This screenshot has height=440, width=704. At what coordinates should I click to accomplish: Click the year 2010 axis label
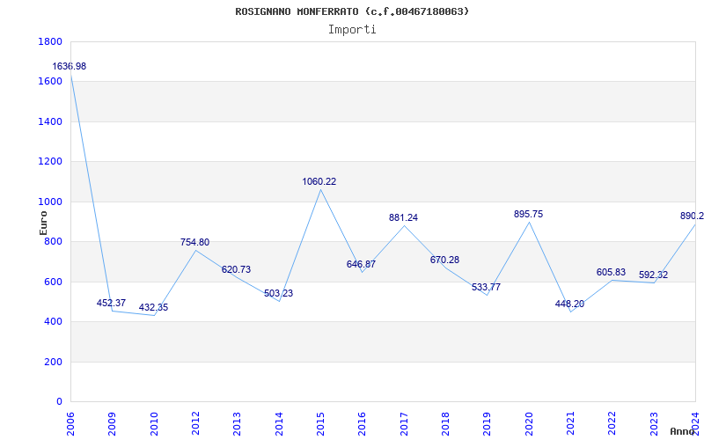[x=154, y=423]
